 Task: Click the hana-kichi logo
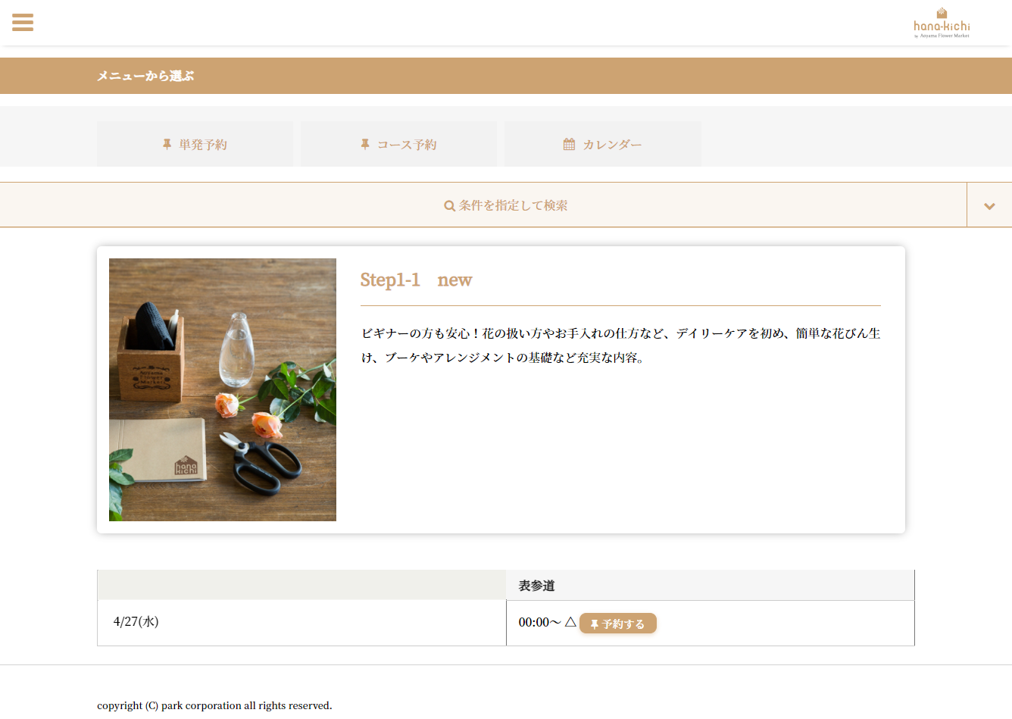tap(942, 23)
